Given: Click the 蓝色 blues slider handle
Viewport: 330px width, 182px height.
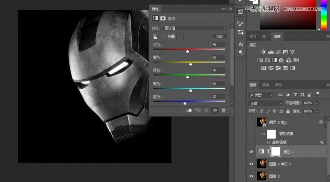Looking at the screenshot, I should pos(185,103).
